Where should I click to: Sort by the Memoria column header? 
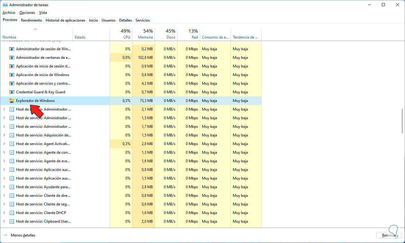[x=144, y=34]
